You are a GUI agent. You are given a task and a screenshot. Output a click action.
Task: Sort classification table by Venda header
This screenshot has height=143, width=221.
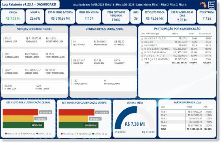point(175,34)
